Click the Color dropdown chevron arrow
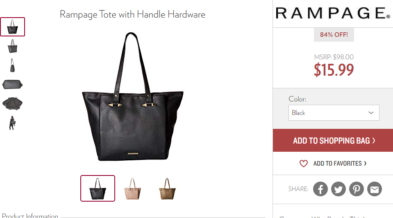393x218 pixels. pyautogui.click(x=371, y=112)
